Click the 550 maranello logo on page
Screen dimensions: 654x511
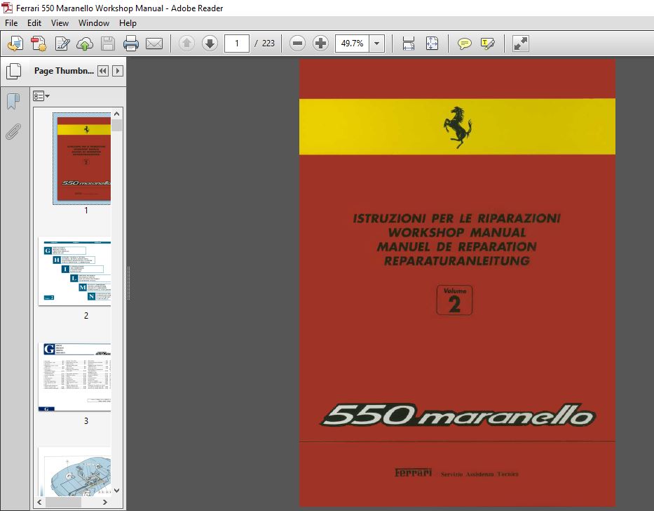click(458, 415)
